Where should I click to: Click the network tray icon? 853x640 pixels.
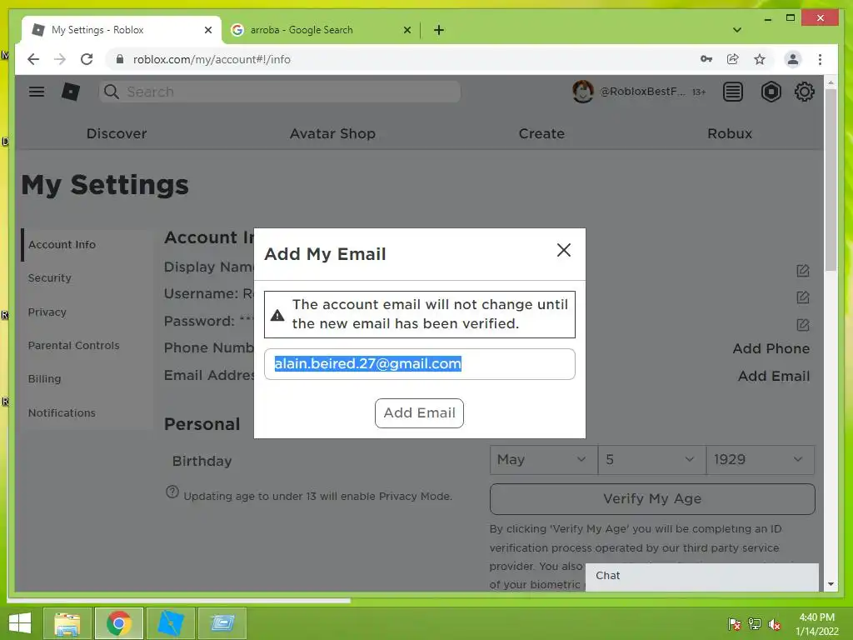pyautogui.click(x=755, y=623)
